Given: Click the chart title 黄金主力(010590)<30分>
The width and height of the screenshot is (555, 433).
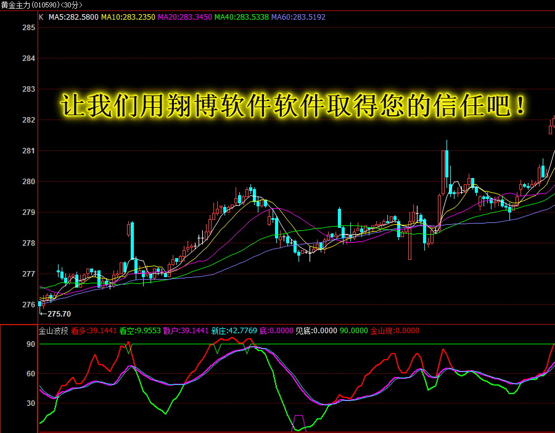Looking at the screenshot, I should pyautogui.click(x=42, y=5).
